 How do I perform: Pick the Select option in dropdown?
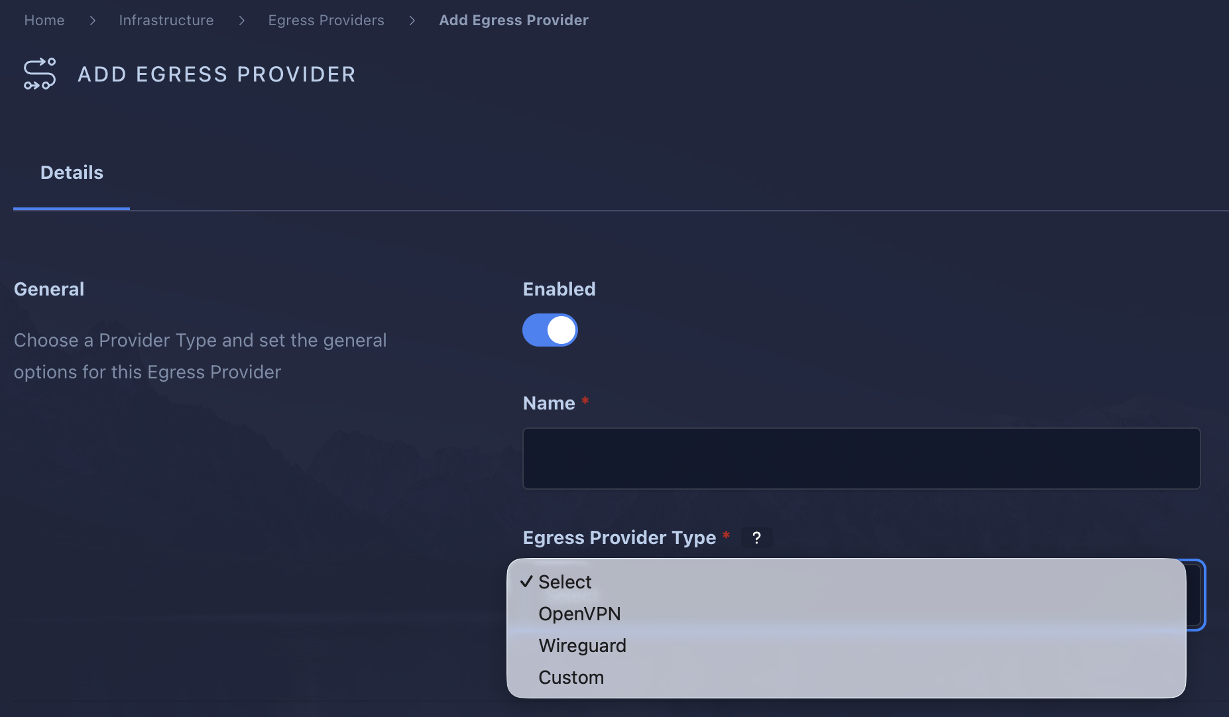click(x=564, y=582)
